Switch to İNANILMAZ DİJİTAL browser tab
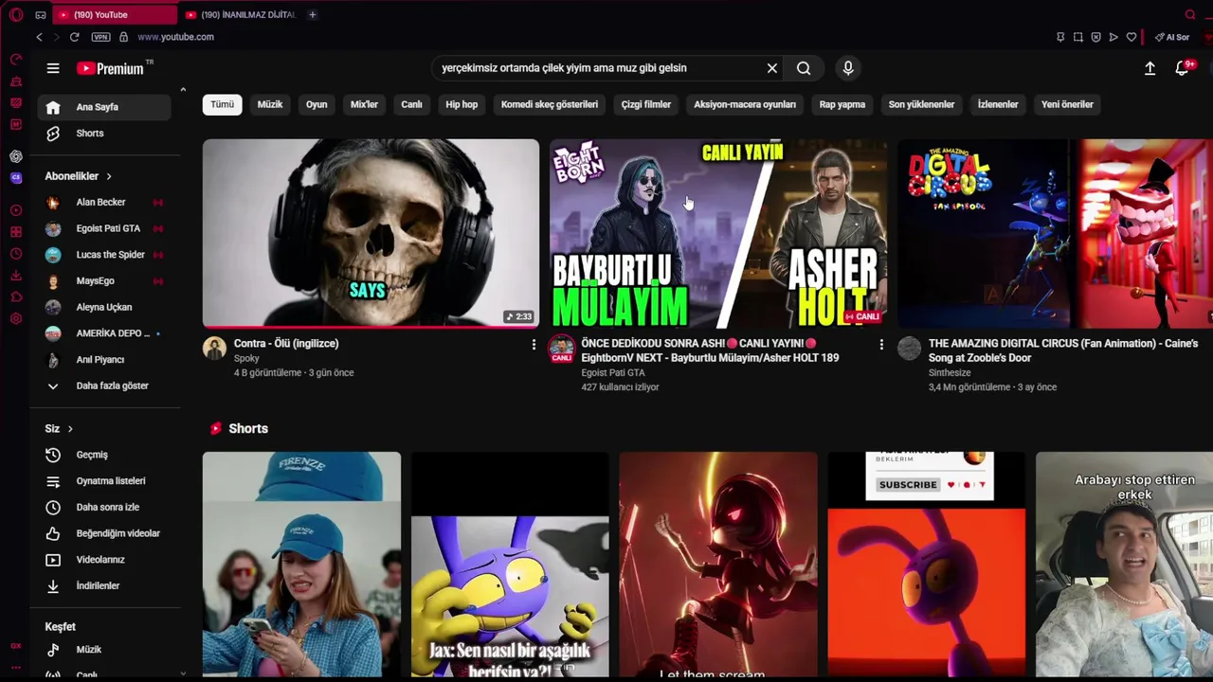Image resolution: width=1213 pixels, height=682 pixels. [241, 15]
